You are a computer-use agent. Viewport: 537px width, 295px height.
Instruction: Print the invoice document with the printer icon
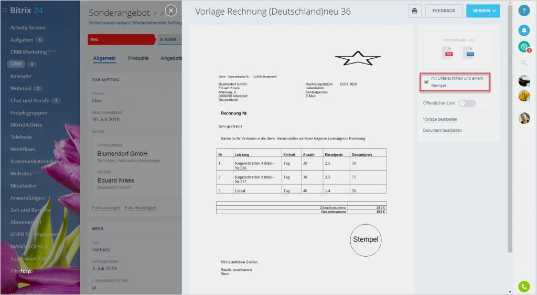(x=414, y=11)
